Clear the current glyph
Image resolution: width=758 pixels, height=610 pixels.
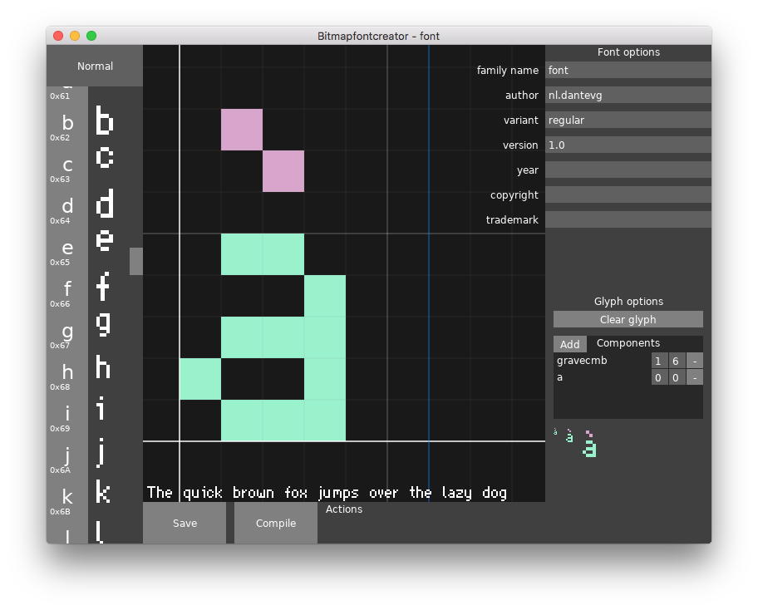(x=628, y=319)
